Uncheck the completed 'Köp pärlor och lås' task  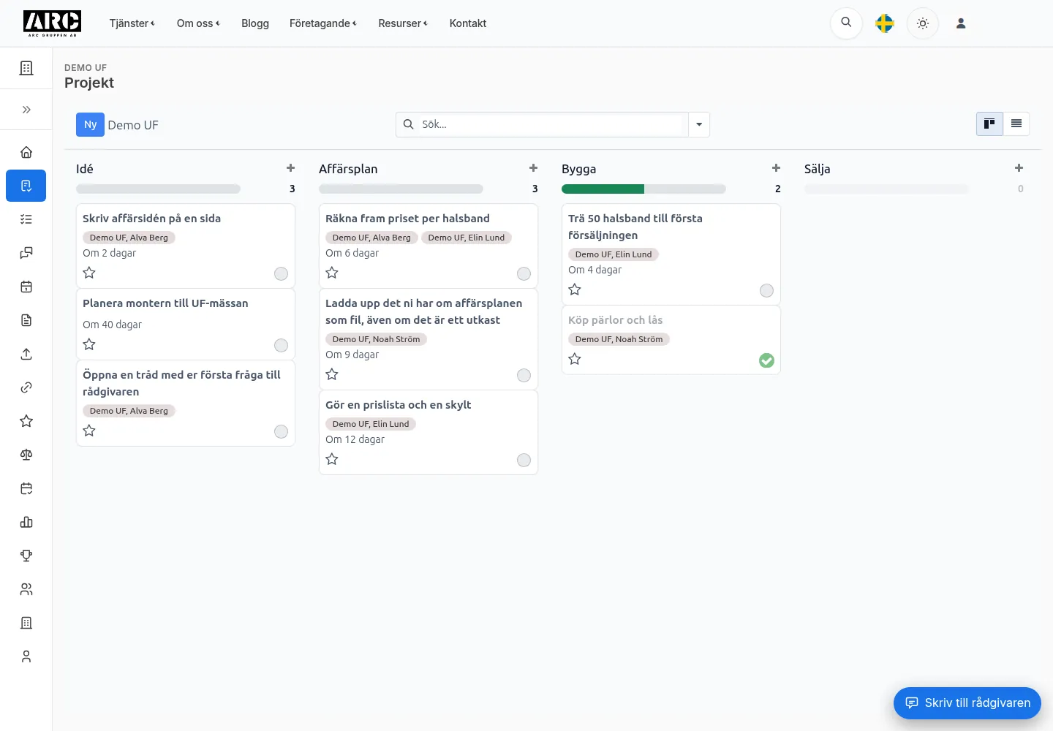(766, 360)
